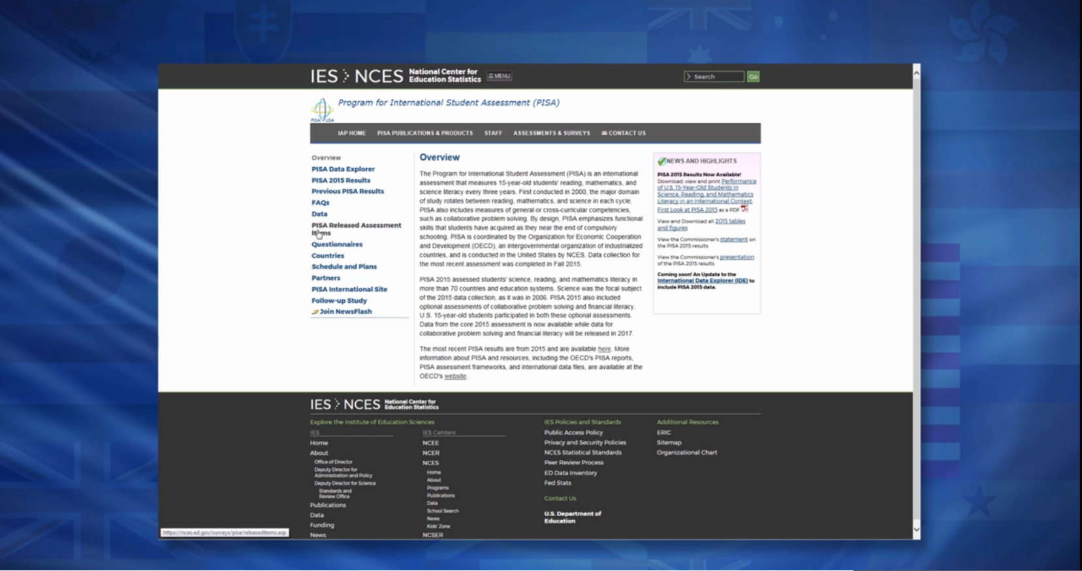Select Assessments & Surveys in navigation bar

tap(551, 133)
